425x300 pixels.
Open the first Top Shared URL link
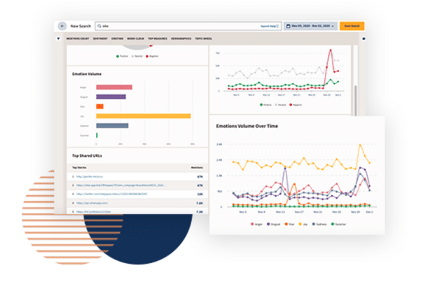[x=90, y=176]
